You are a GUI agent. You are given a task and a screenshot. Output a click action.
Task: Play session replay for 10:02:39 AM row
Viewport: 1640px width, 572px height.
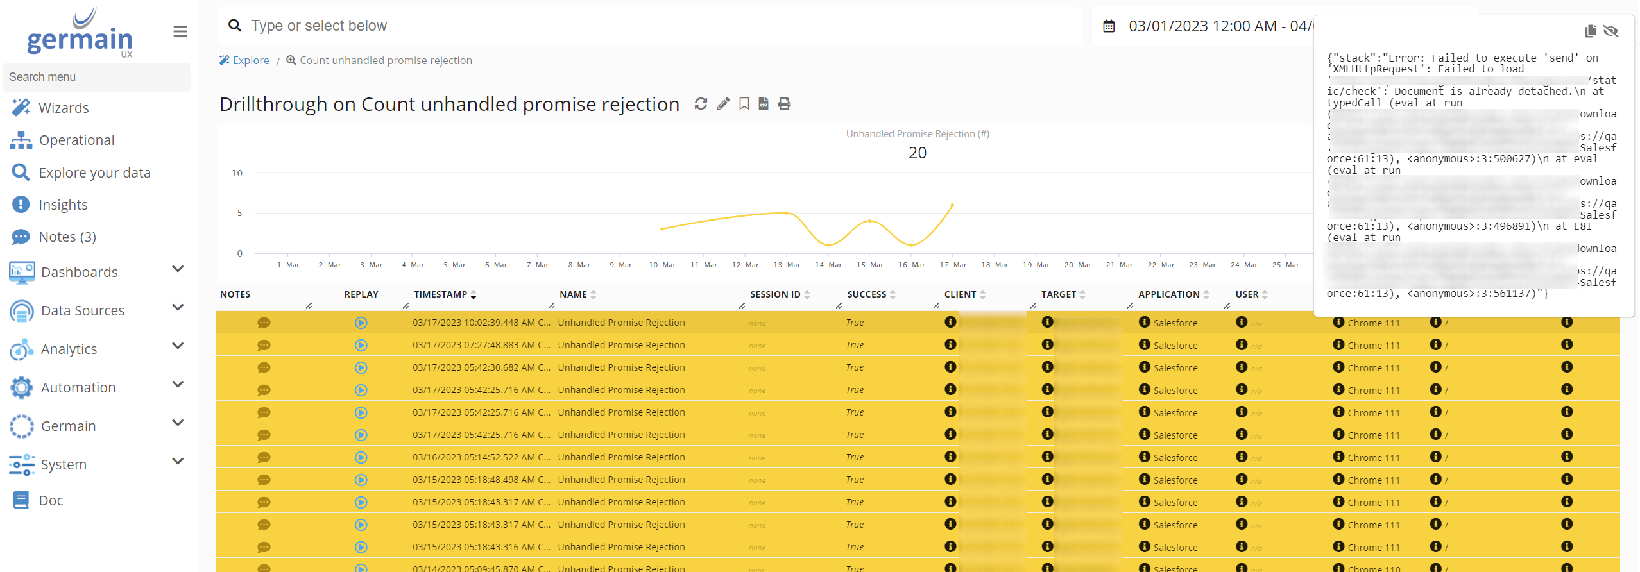[361, 323]
